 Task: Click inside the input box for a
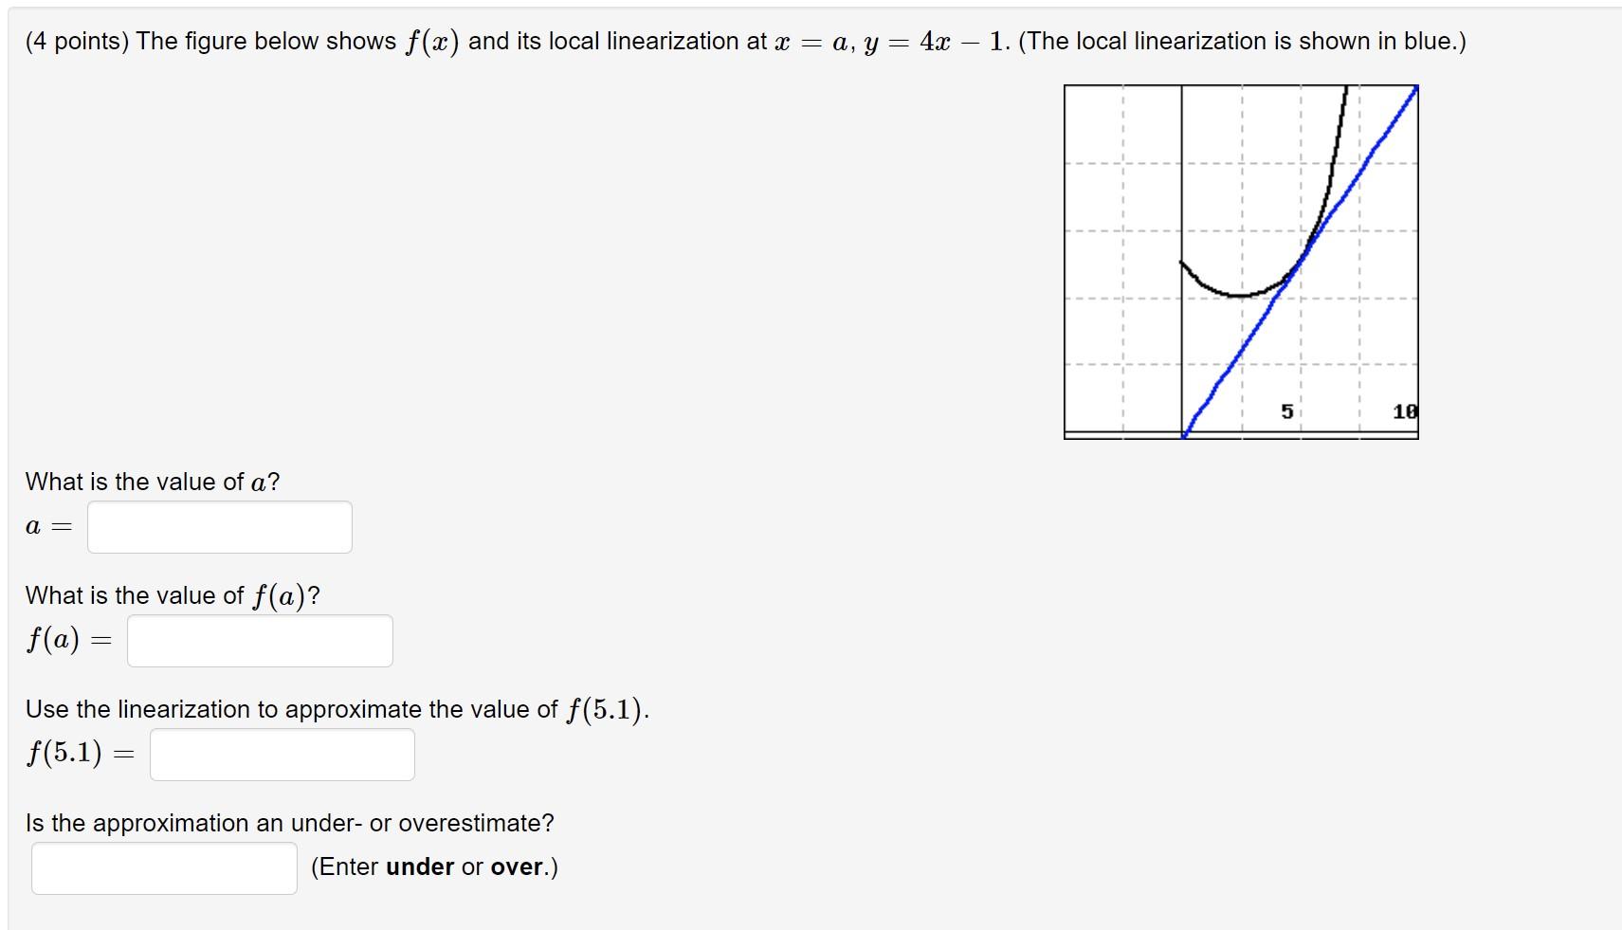tap(219, 526)
